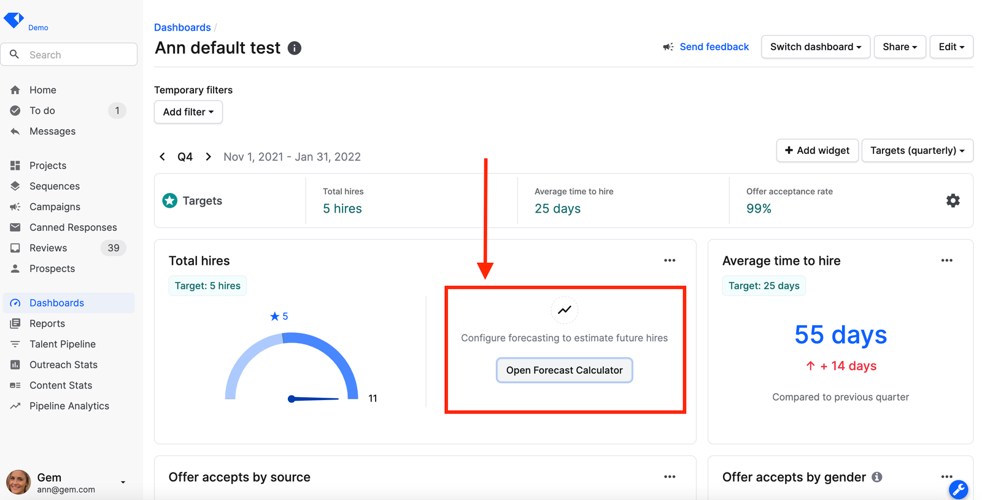Open Average time to hire options menu
The image size is (982, 500).
pos(946,260)
